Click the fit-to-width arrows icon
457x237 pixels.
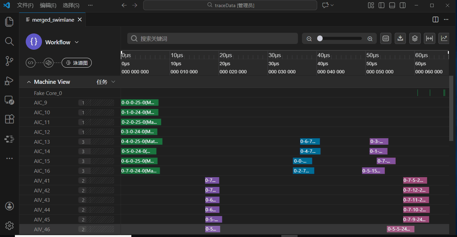pyautogui.click(x=429, y=39)
